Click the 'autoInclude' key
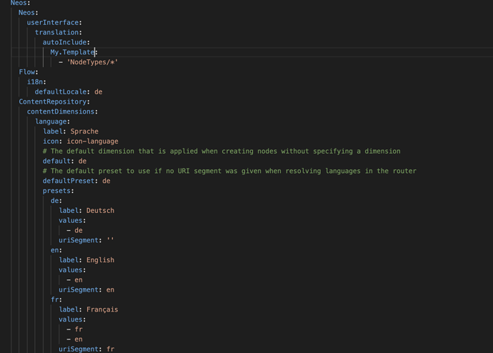 [x=64, y=42]
